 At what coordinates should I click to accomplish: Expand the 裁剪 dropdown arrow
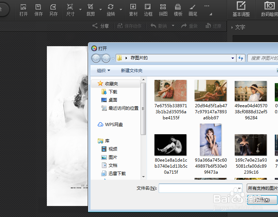[x=100, y=10]
